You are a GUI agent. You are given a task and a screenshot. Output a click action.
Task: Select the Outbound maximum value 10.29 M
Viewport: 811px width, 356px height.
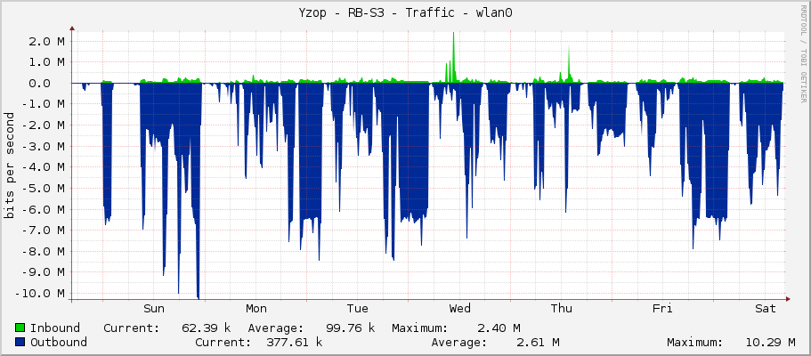tap(770, 342)
